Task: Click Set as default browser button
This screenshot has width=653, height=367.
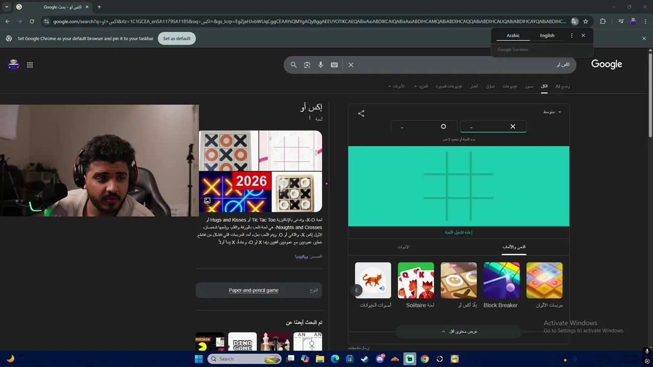Action: [177, 39]
